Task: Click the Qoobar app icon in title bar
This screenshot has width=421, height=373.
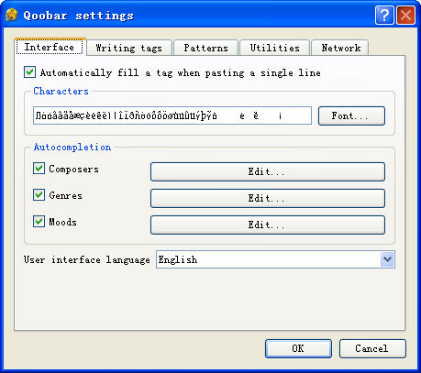Action: tap(11, 15)
